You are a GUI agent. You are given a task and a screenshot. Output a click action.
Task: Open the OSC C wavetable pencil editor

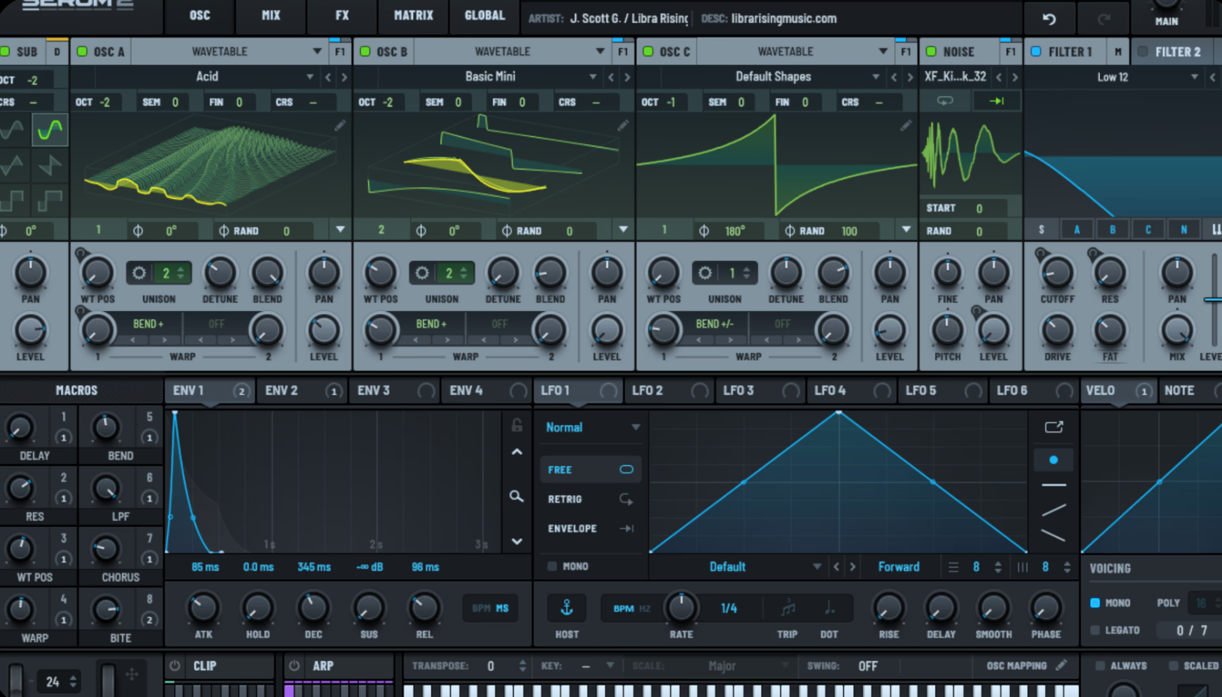pyautogui.click(x=906, y=125)
